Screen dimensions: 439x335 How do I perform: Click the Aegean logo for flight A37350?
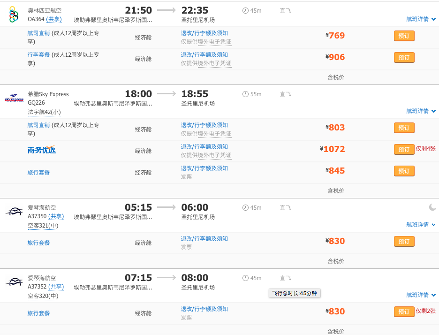14,212
